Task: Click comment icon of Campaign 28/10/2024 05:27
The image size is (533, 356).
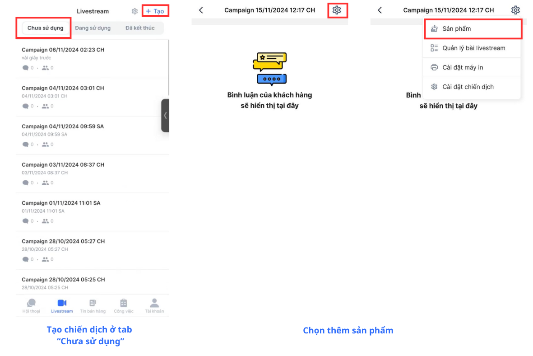Action: 25,259
